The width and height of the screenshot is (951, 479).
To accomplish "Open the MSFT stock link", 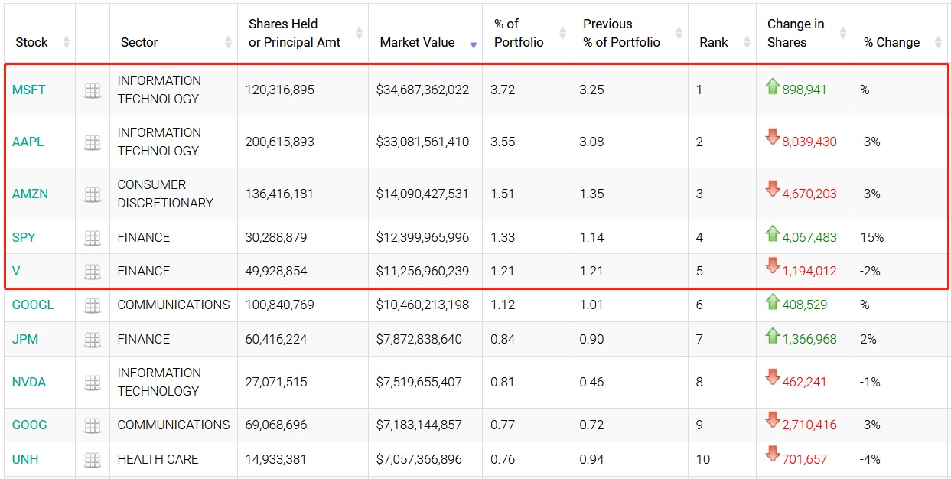I will tap(29, 90).
